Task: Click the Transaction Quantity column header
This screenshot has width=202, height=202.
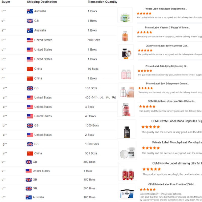Action: [x=102, y=2]
